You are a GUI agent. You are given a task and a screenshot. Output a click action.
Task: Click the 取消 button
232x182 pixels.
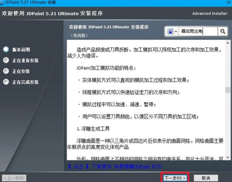click(206, 178)
